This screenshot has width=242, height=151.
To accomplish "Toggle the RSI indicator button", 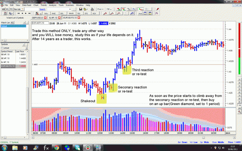I will 79,14.
